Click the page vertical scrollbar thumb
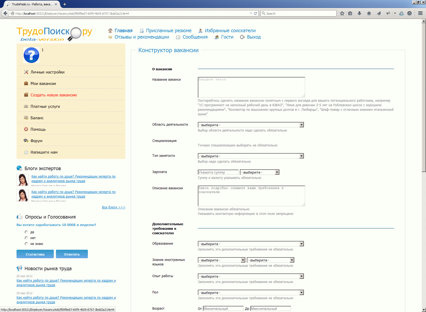The image size is (426, 312). (424, 97)
